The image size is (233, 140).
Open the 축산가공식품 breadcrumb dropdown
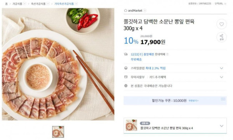coord(48,4)
